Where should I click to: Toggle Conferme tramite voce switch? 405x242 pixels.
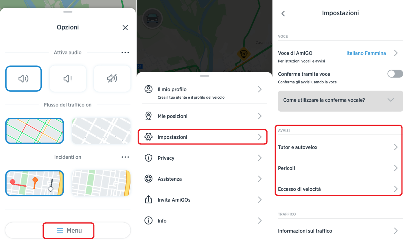tap(395, 74)
